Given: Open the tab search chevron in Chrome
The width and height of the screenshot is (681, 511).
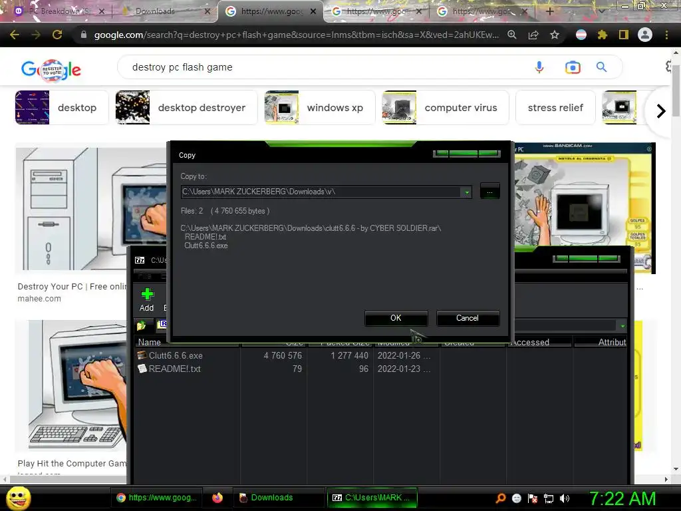Looking at the screenshot, I should (602, 11).
